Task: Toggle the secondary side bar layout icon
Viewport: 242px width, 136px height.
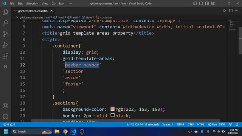Action: coord(207,3)
